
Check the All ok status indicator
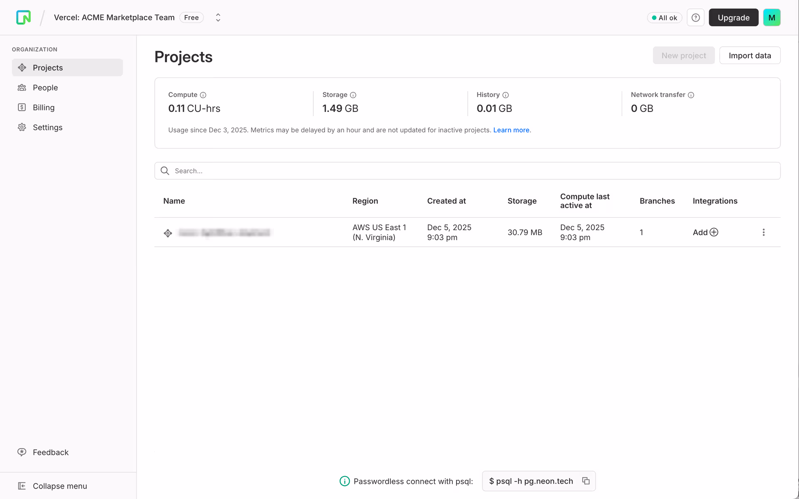[x=664, y=17]
